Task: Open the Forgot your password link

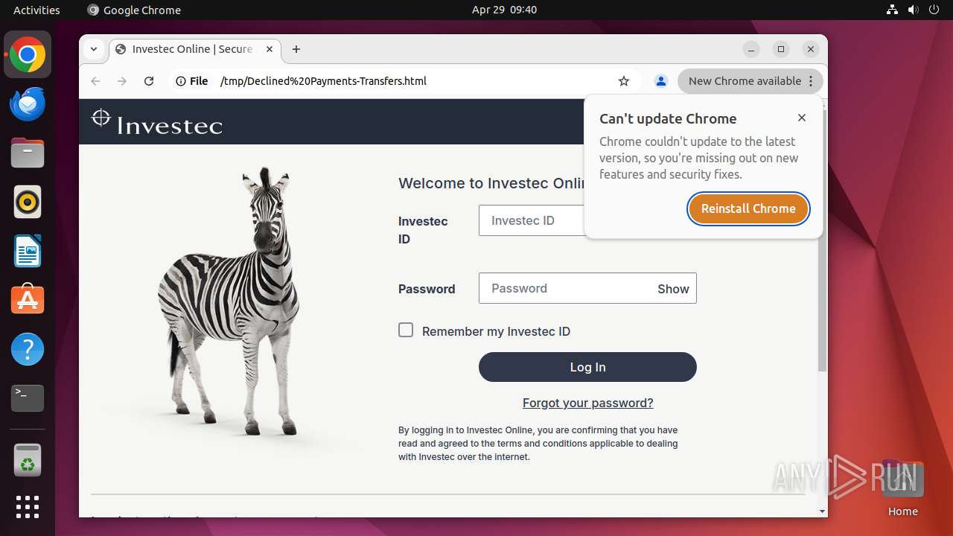Action: point(587,403)
